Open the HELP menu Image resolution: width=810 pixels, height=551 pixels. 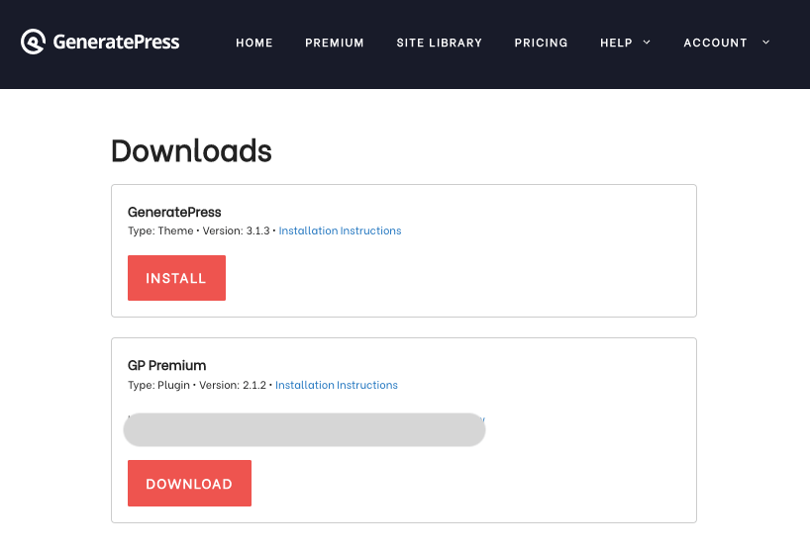point(616,43)
